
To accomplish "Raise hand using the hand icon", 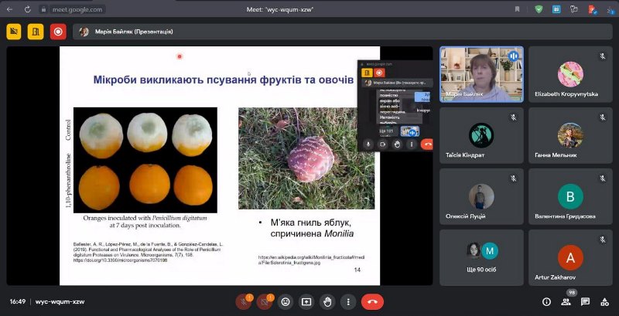I will 327,301.
